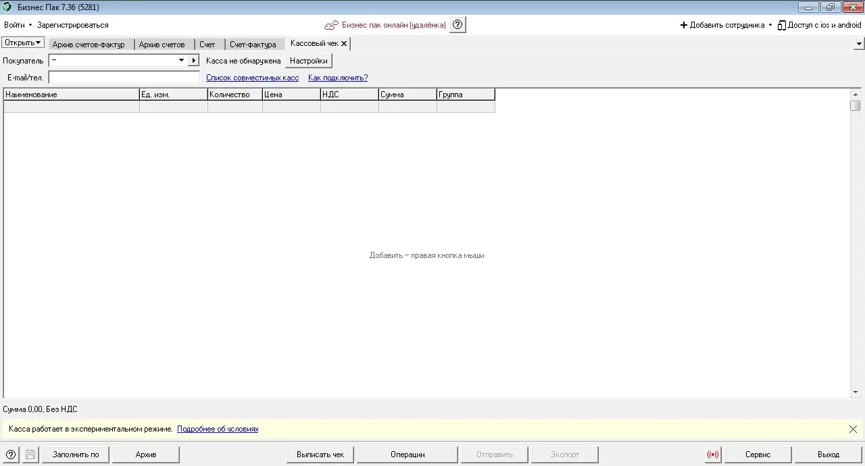Click the mobile device icon beside Доступ с ios
The height and width of the screenshot is (466, 865).
click(781, 25)
